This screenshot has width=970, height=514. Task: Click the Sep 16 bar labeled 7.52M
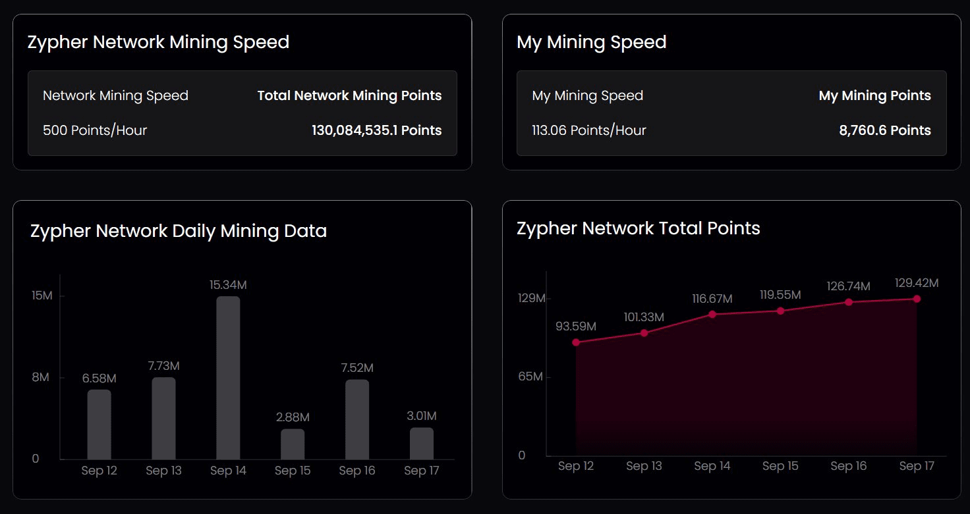pos(357,419)
